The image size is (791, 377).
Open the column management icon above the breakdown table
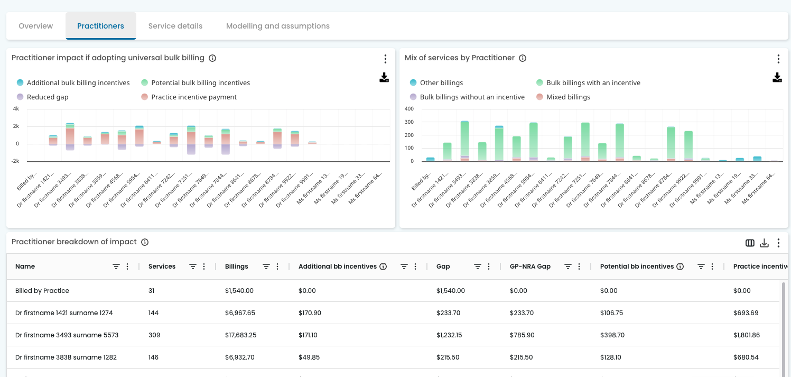coord(750,243)
